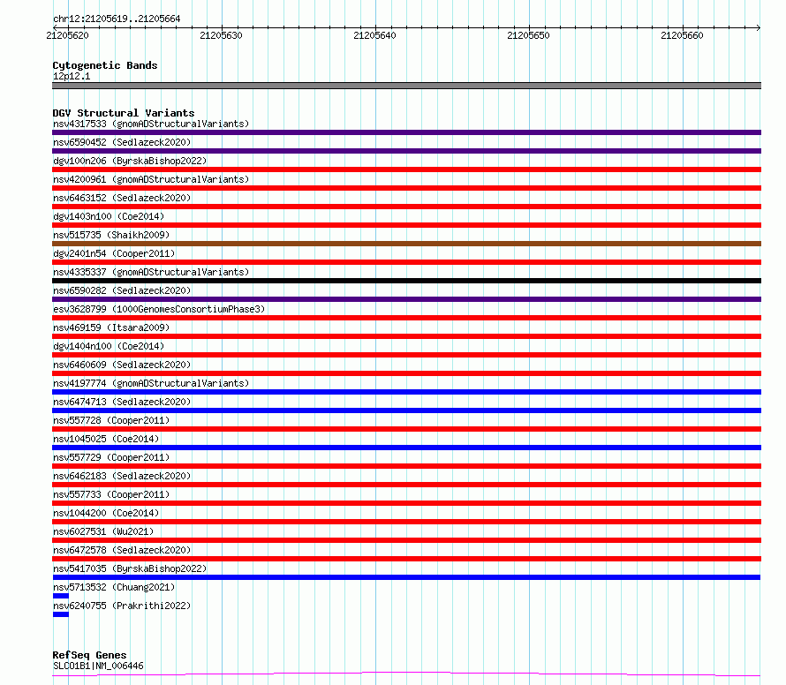786x685 pixels.
Task: Click the dgv1404n100 (Coe2014) label
Action: [109, 346]
